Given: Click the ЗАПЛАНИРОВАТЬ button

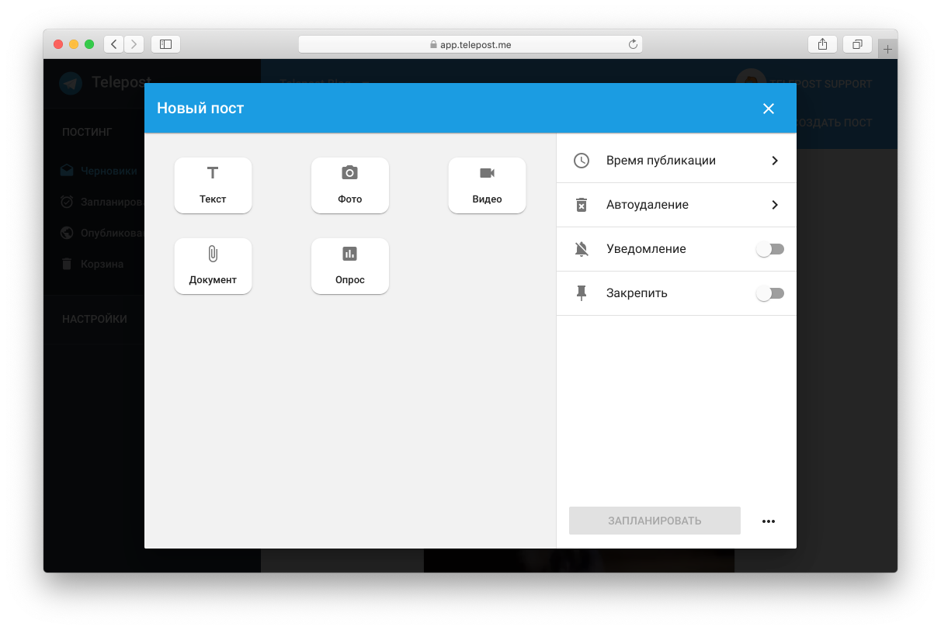Looking at the screenshot, I should click(x=654, y=521).
